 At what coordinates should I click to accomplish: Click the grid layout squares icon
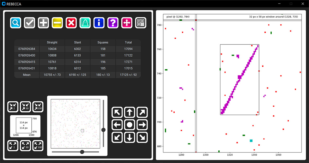tap(141, 23)
